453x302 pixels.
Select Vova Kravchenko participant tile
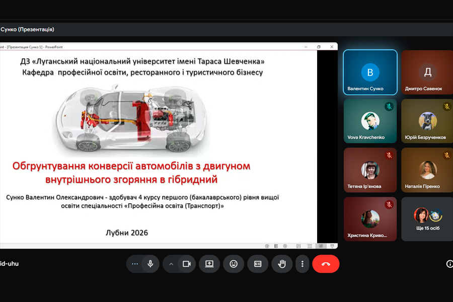pos(370,121)
